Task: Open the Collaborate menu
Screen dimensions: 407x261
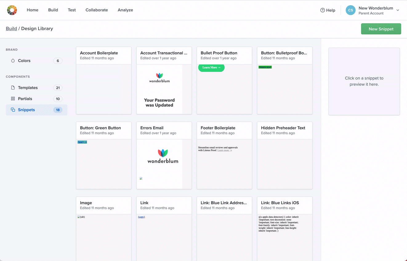Action: [97, 10]
